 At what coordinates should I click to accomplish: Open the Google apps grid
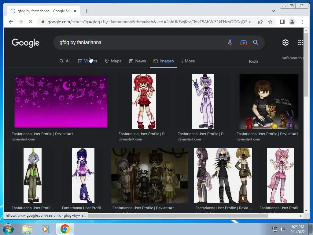point(301,42)
